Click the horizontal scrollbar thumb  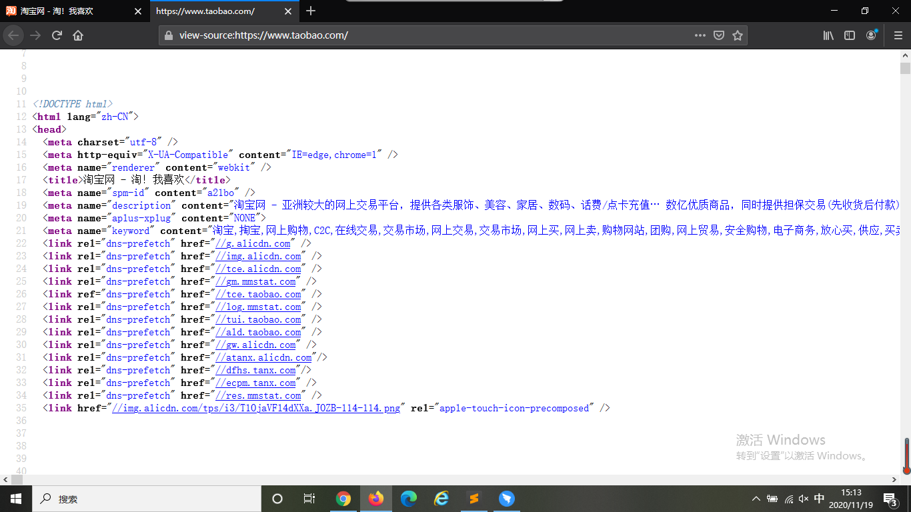(17, 479)
